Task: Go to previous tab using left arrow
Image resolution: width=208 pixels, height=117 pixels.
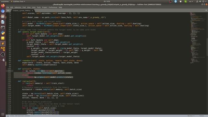Action: 7,10
